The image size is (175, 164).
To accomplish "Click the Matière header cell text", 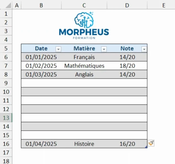I will coord(84,49).
